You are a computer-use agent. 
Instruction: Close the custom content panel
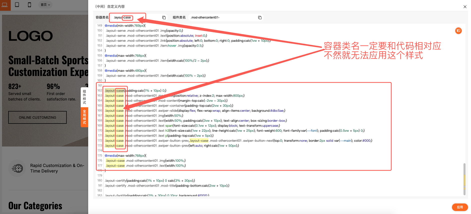pos(465,7)
